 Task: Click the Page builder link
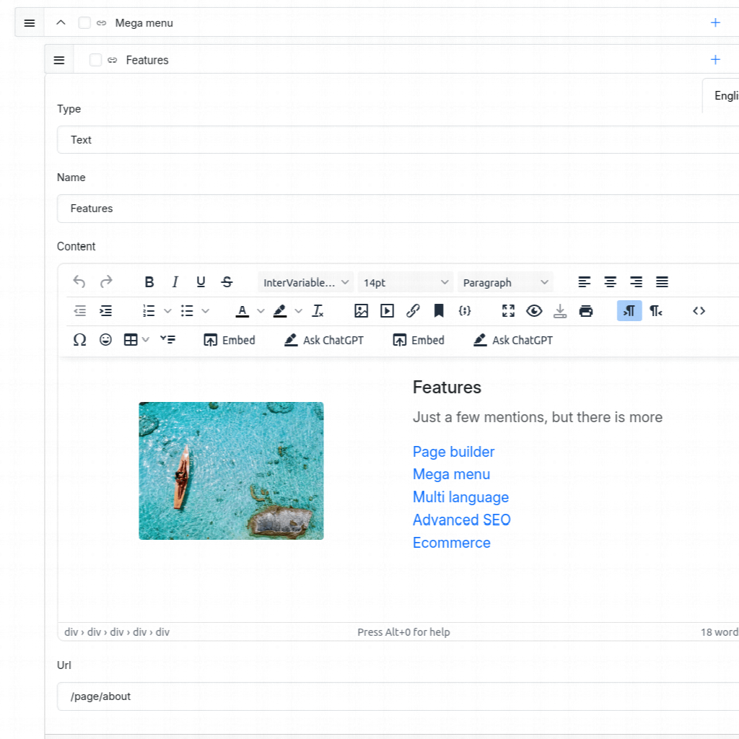(453, 452)
